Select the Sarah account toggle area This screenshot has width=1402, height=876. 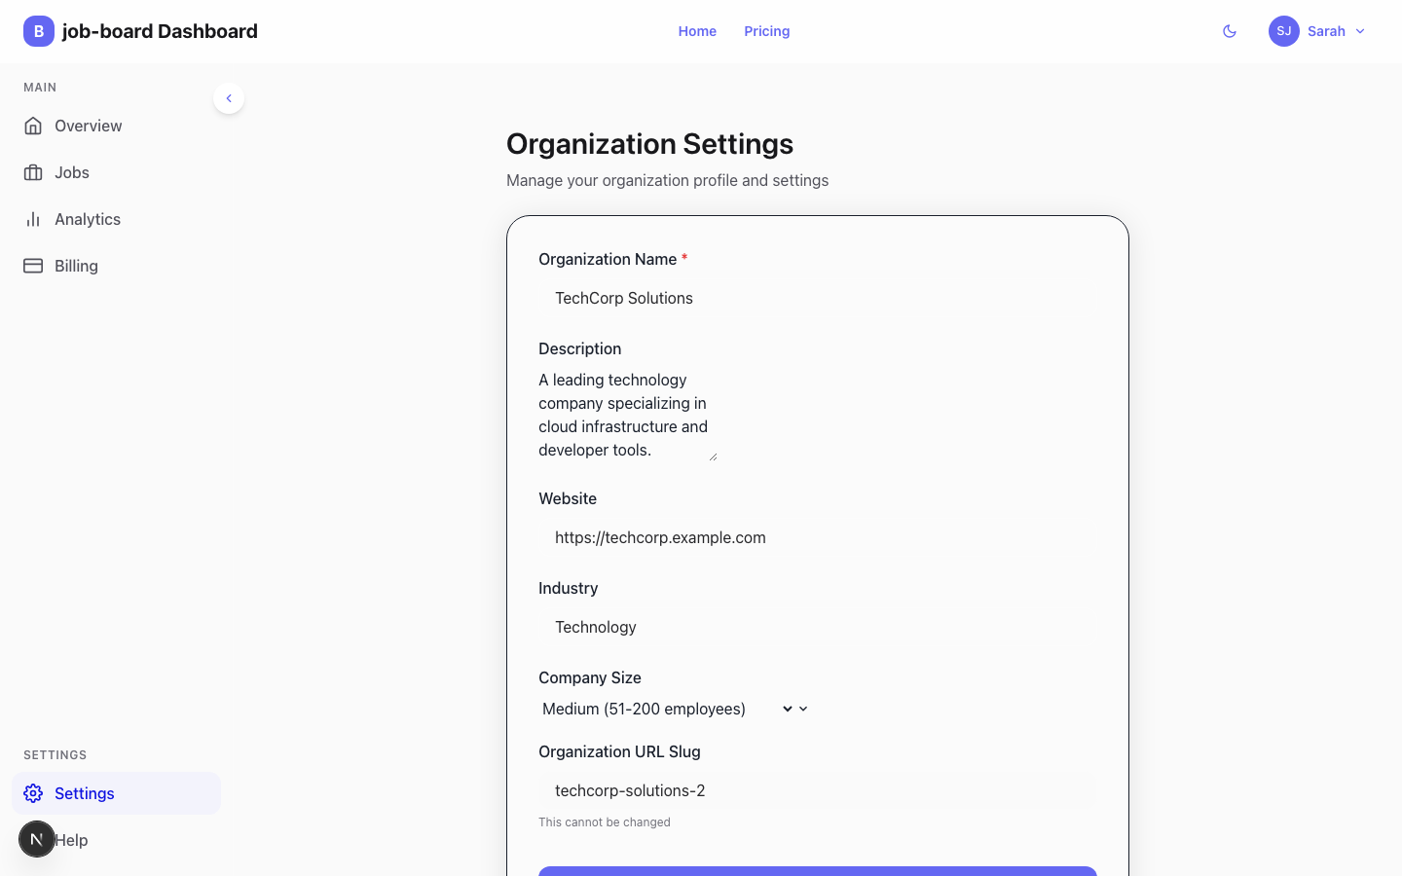[1326, 31]
